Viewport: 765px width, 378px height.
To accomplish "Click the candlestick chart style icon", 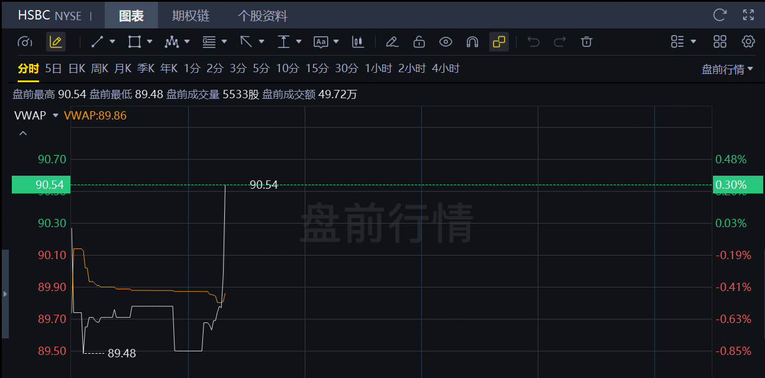I will coord(357,41).
